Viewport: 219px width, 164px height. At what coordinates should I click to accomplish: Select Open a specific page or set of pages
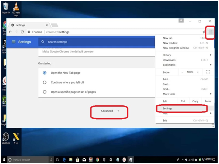click(45, 92)
